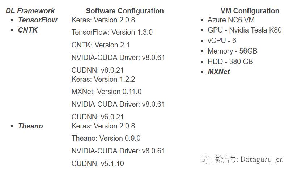293x173 pixels.
Task: Select the vCPU - 6 entry
Action: (221, 41)
